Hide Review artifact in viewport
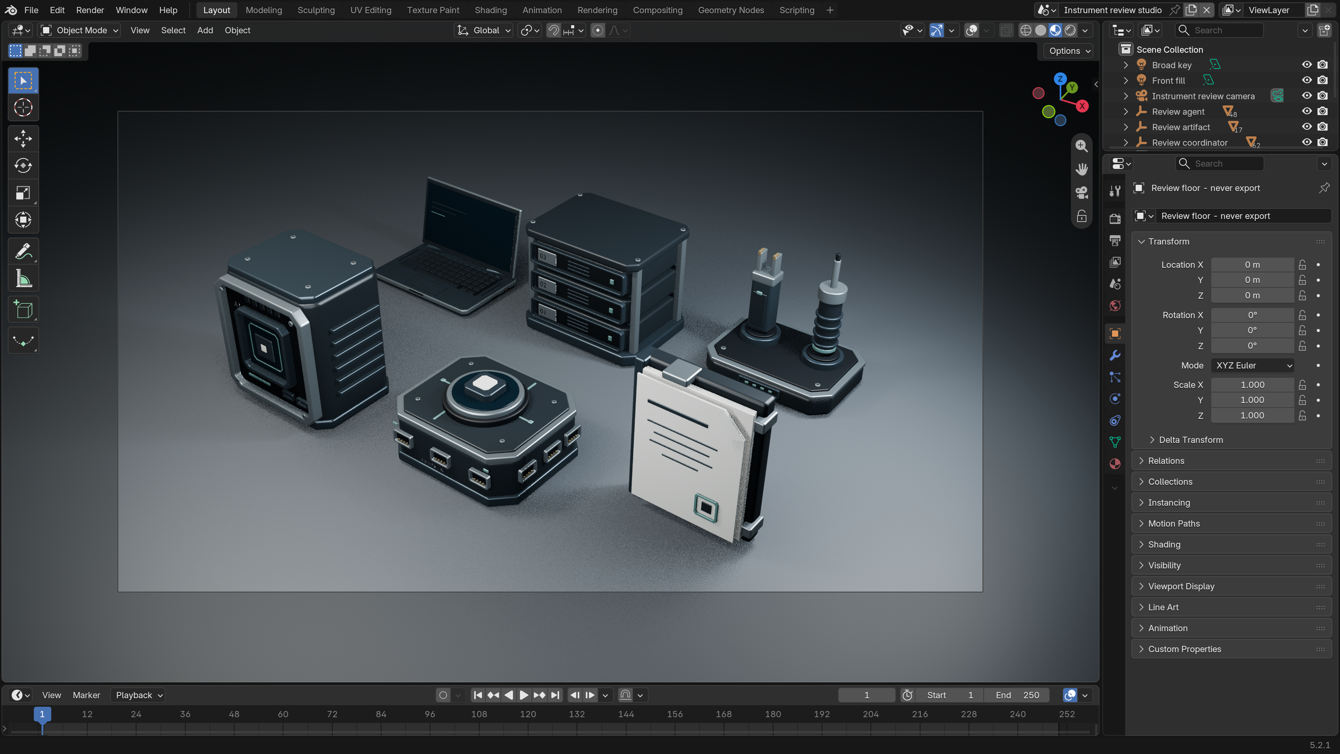This screenshot has width=1340, height=754. click(1307, 127)
